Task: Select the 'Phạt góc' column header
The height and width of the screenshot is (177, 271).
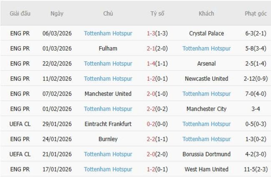Action: point(256,13)
